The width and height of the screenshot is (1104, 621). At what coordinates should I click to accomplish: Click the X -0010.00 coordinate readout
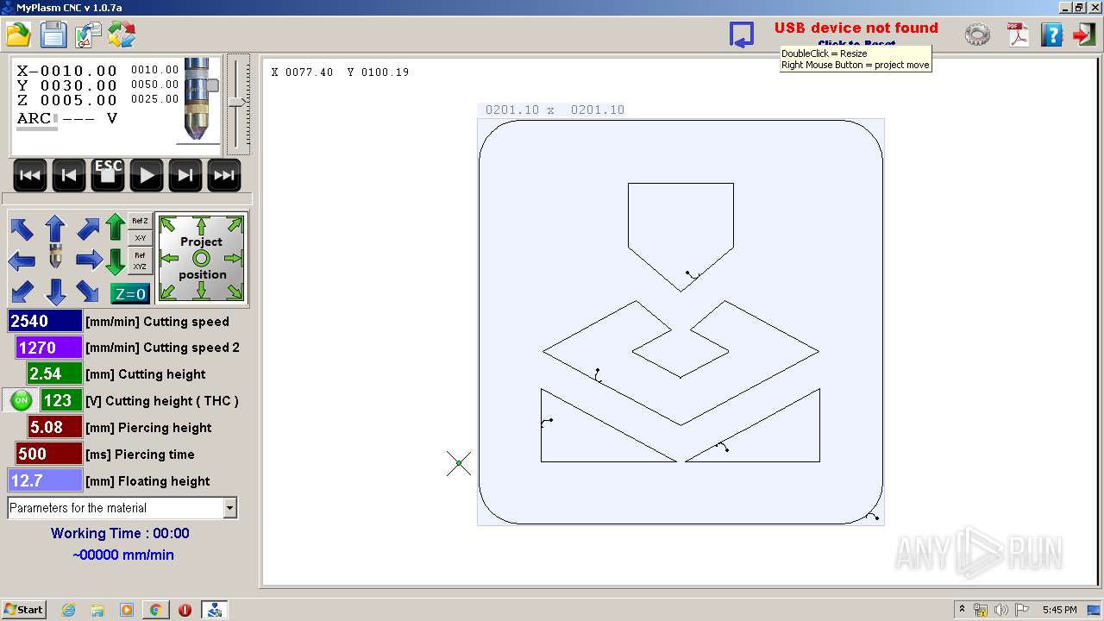click(66, 71)
